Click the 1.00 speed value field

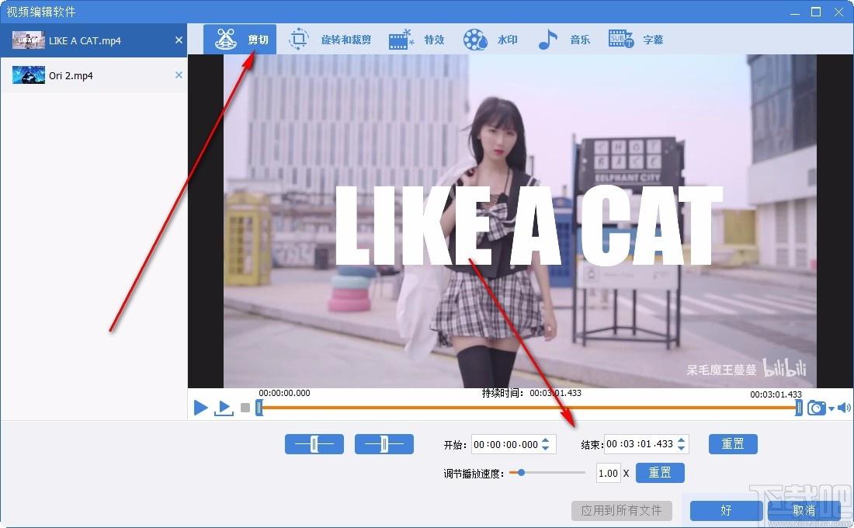click(x=609, y=473)
